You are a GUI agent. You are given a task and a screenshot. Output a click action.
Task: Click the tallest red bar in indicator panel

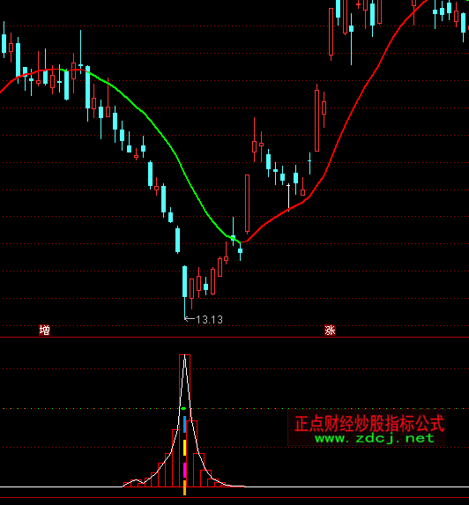point(184,420)
